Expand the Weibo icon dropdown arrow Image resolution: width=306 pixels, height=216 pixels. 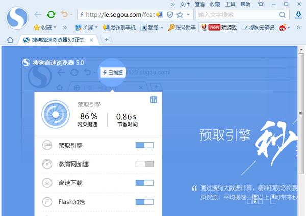289,28
